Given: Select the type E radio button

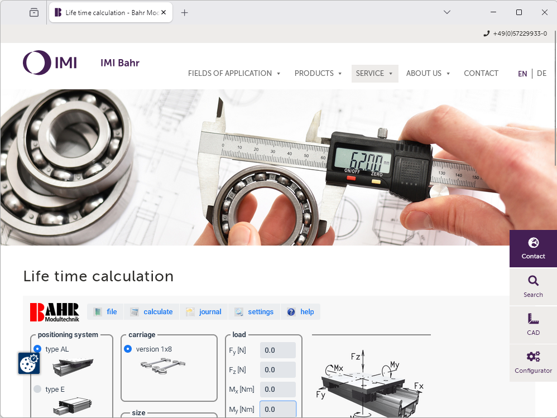Looking at the screenshot, I should coord(37,390).
